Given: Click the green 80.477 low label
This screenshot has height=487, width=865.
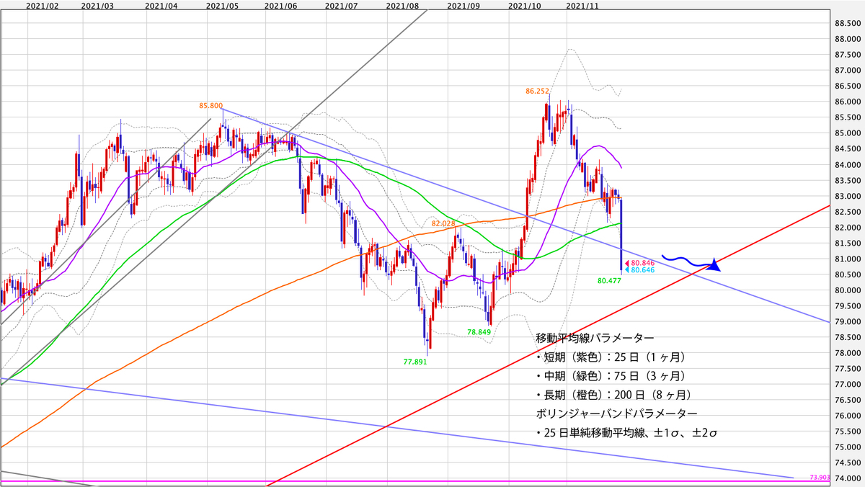Looking at the screenshot, I should coord(609,280).
